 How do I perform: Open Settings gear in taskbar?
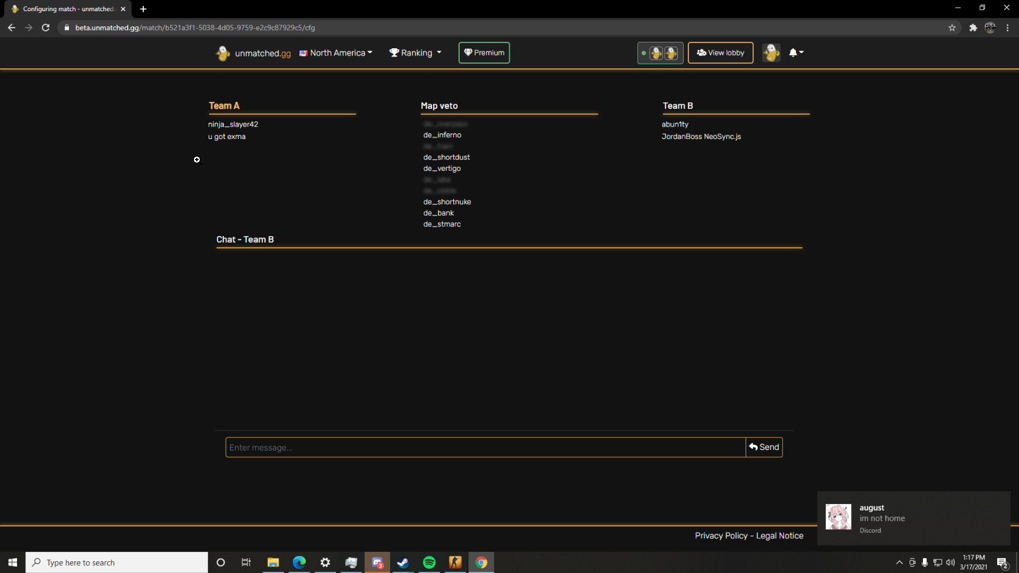tap(325, 562)
